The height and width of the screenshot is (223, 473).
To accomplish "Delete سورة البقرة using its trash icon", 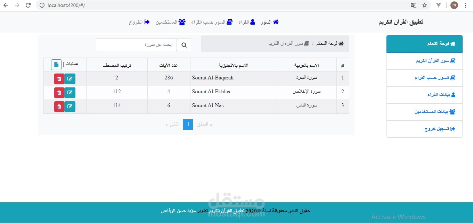I will [x=59, y=79].
